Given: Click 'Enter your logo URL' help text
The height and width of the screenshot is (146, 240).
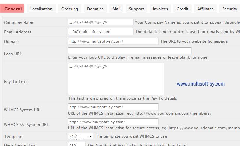Looking at the screenshot, I should [137, 57].
